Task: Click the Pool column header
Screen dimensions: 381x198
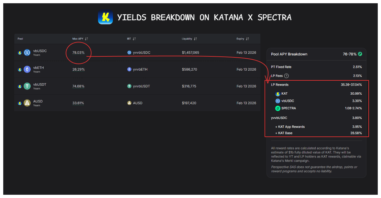Action: click(x=20, y=39)
